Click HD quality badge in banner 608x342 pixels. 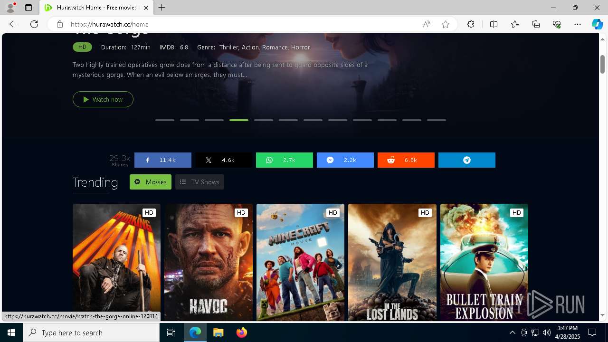pyautogui.click(x=82, y=47)
